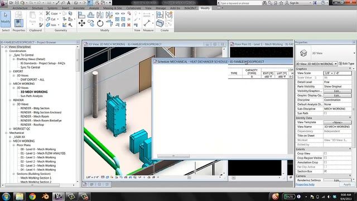The height and width of the screenshot is (201, 357).
Task: Click the Project Browser horizontal scrollbar
Action: coord(32,185)
